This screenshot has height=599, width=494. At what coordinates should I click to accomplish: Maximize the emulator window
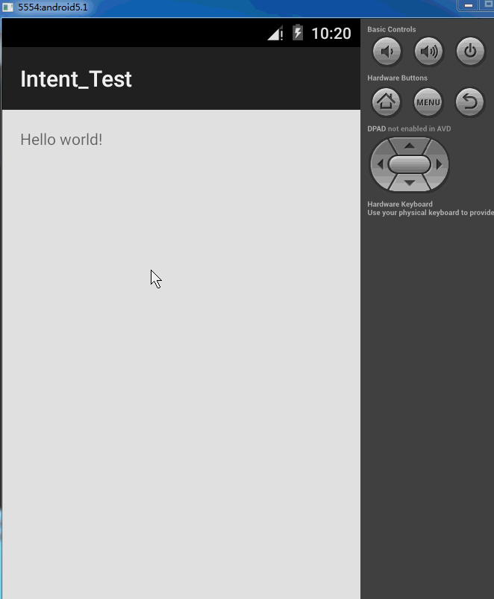coord(488,5)
